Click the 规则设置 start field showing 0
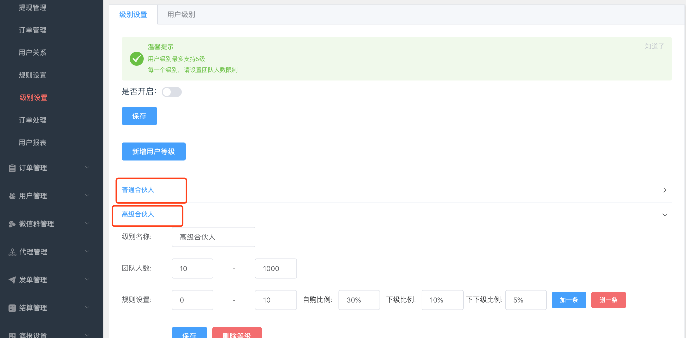Viewport: 686px width, 338px height. [192, 300]
